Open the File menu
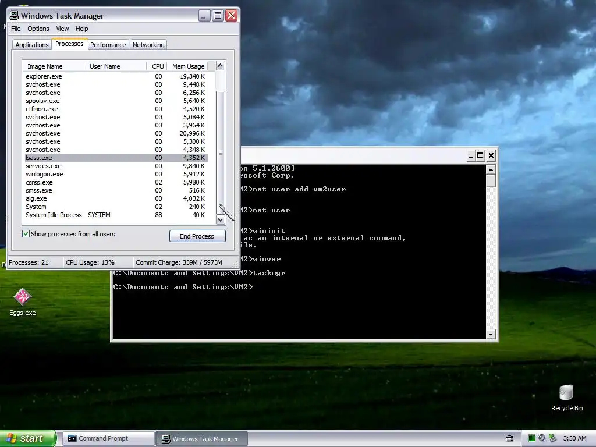This screenshot has height=447, width=596. tap(16, 29)
